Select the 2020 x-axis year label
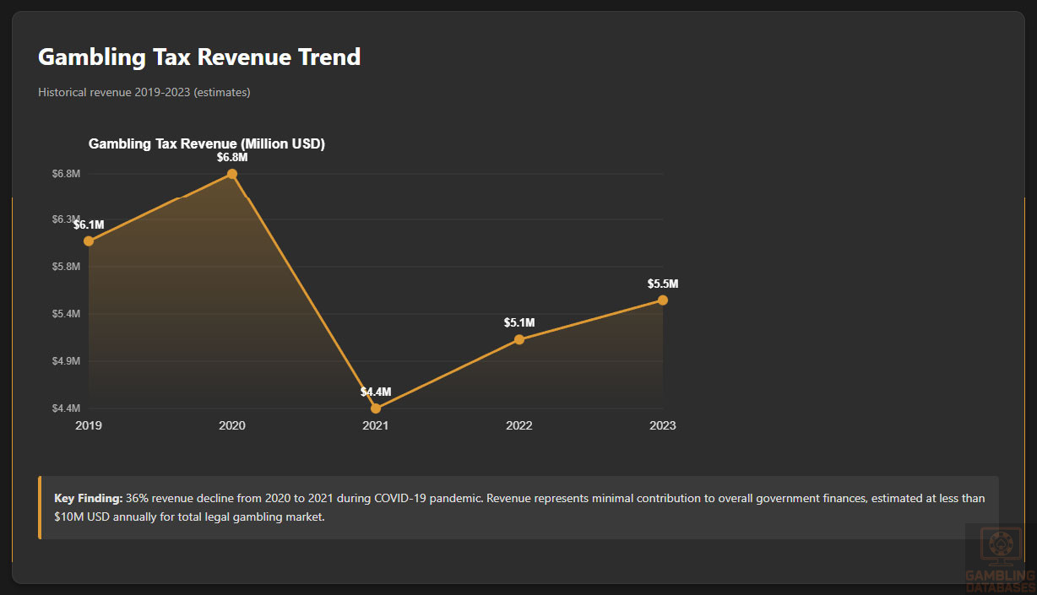 coord(232,426)
